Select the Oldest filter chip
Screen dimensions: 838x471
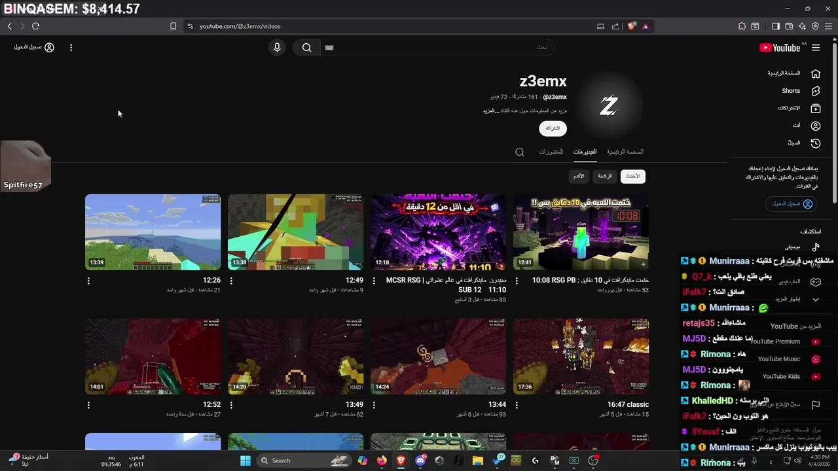click(579, 176)
